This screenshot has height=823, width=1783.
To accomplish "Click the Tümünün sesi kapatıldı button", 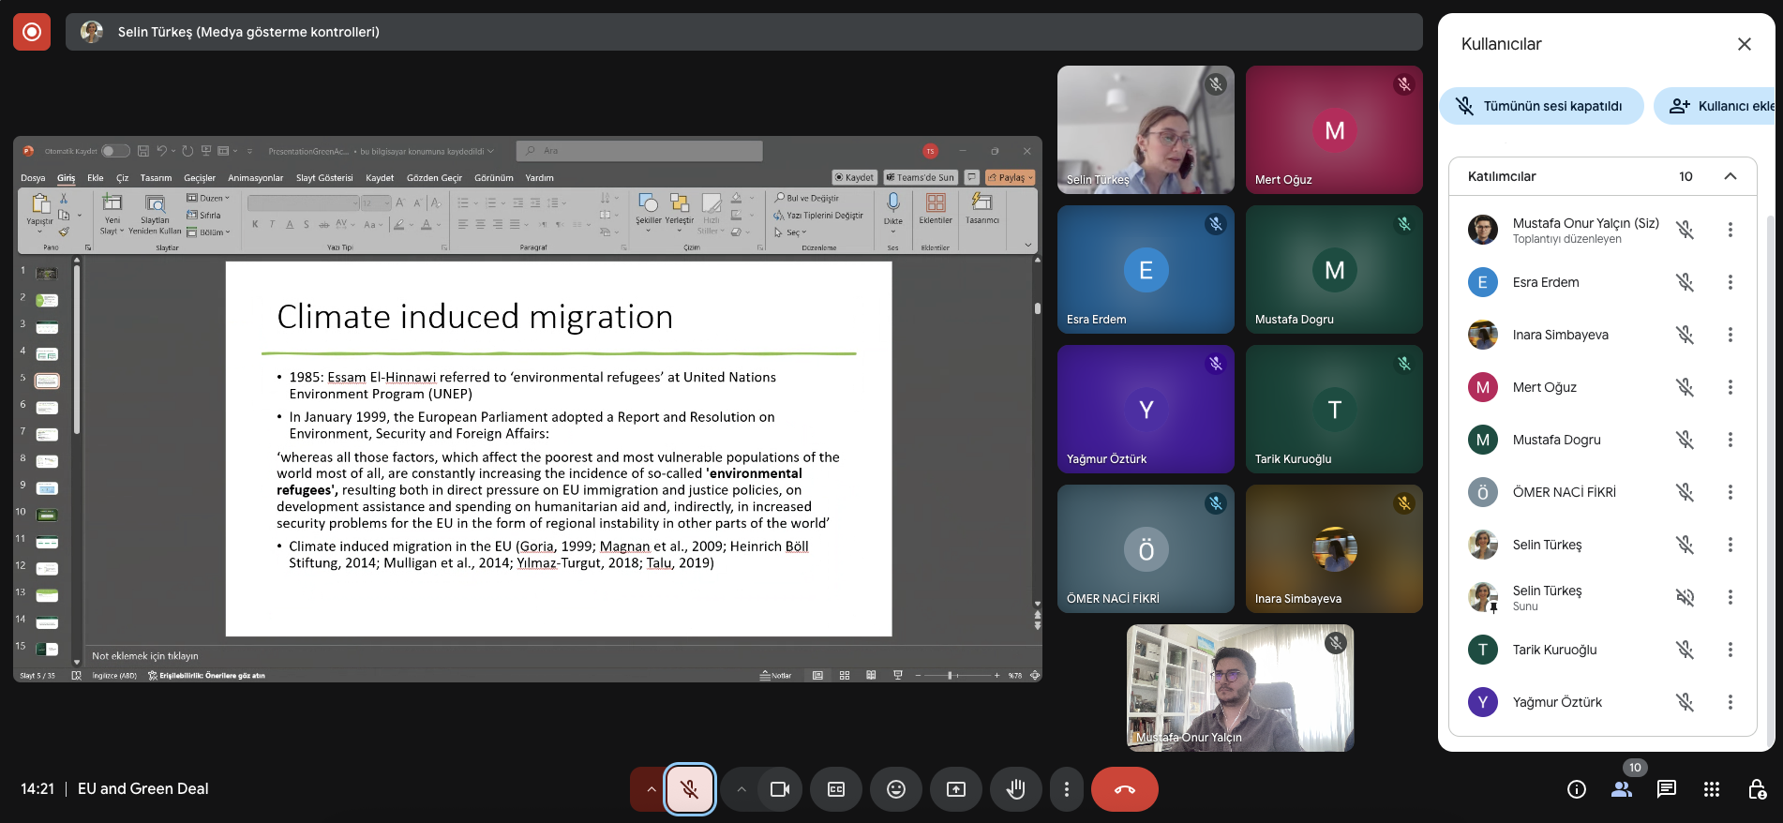I will [1541, 106].
